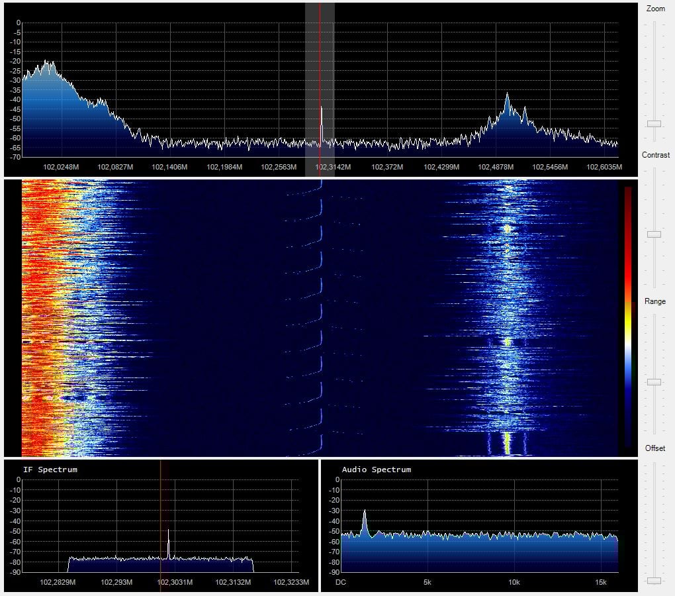The width and height of the screenshot is (675, 596).
Task: Click the audio peak near 1.5k
Action: click(365, 523)
